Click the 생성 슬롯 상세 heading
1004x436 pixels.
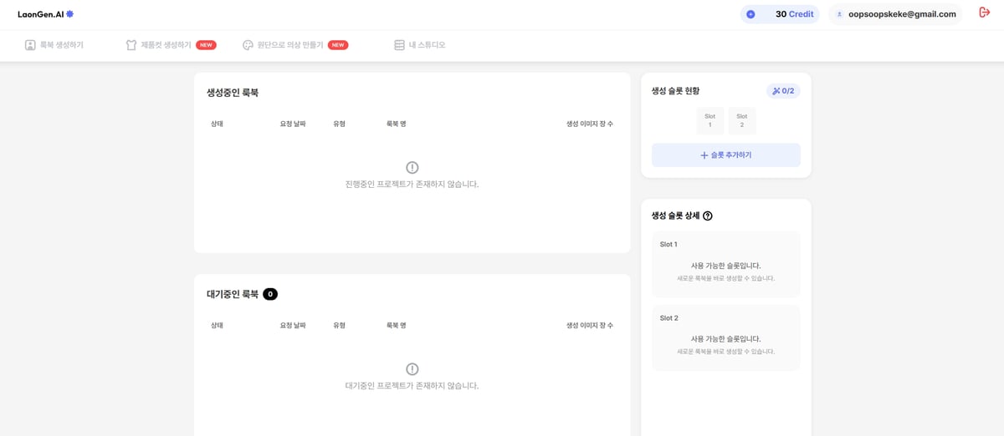(x=675, y=215)
